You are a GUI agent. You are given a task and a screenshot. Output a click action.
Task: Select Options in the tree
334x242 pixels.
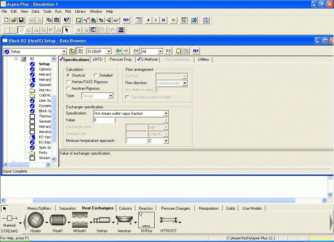45,69
